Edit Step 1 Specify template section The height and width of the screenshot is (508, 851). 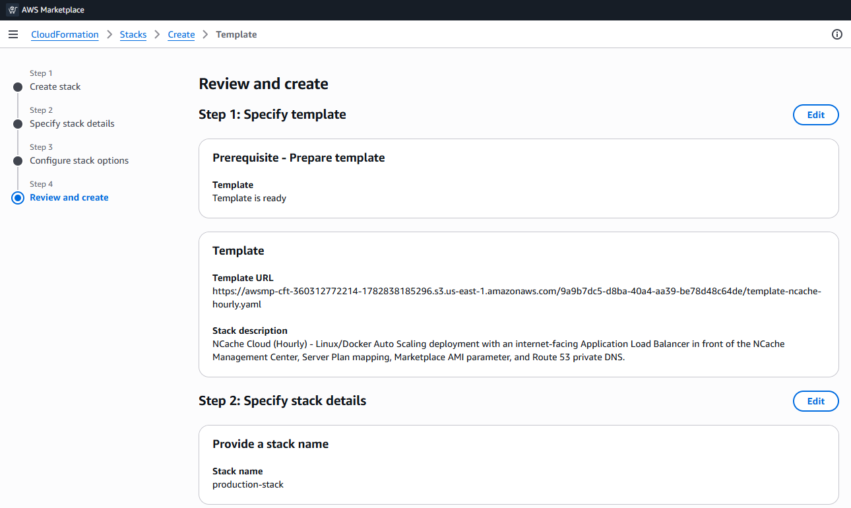815,115
